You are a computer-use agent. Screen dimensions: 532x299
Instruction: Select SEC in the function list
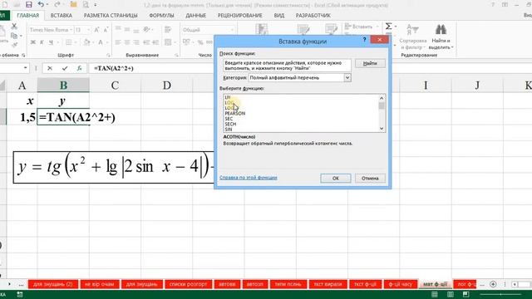point(229,119)
